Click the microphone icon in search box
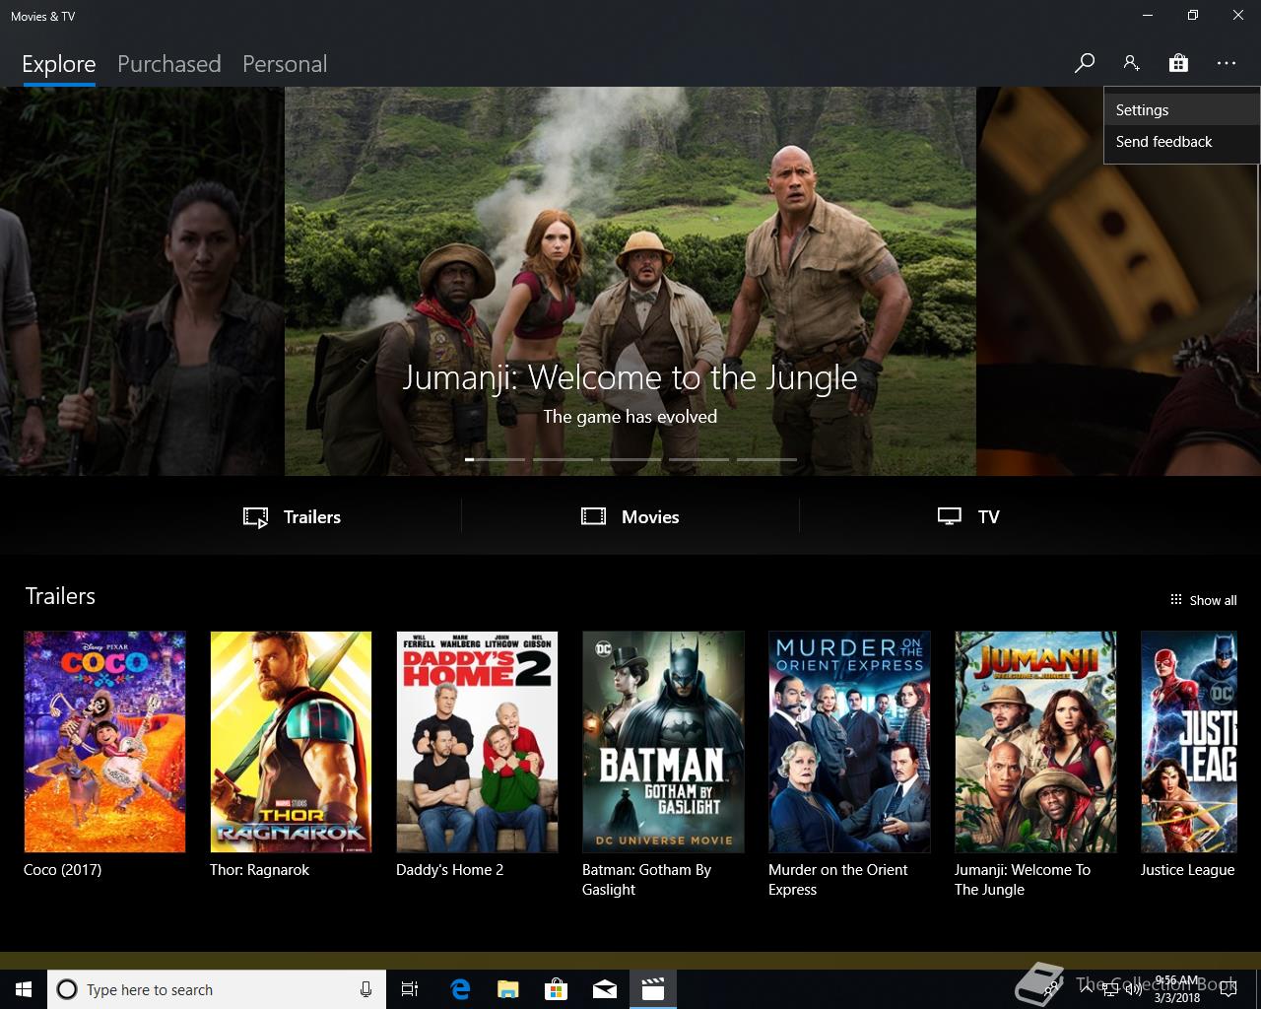Image resolution: width=1261 pixels, height=1009 pixels. tap(366, 989)
